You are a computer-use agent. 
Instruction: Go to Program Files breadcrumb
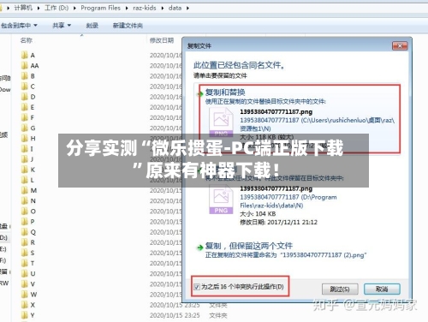point(100,8)
